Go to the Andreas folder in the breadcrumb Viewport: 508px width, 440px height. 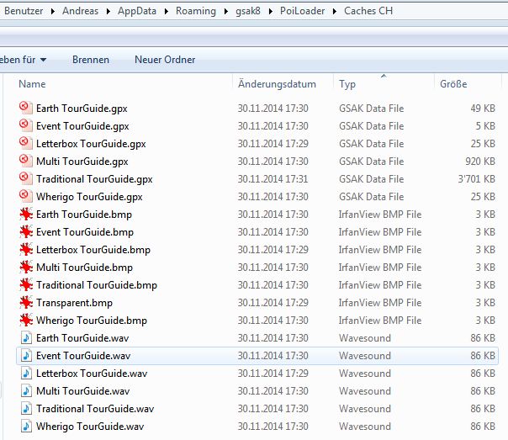coord(81,11)
